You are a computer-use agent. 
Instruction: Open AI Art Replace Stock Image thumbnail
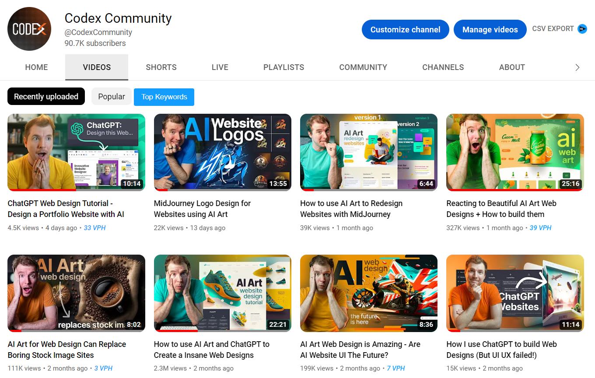click(x=76, y=293)
